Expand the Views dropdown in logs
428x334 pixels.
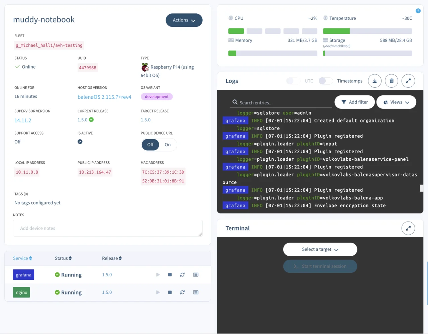click(x=396, y=102)
